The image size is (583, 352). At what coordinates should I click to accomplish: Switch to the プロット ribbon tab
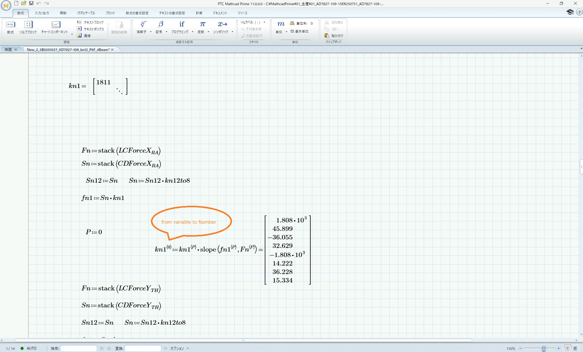coord(110,13)
